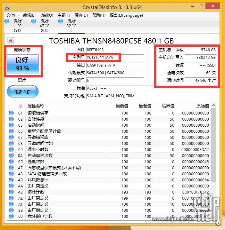Image resolution: width=225 pixels, height=230 pixels.
Task: Click the status icon for attribute 02 吞吐性能
Action: (x=11, y=119)
